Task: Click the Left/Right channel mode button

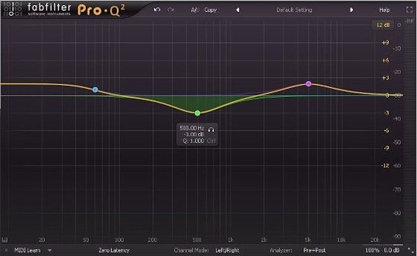Action: coord(227,251)
